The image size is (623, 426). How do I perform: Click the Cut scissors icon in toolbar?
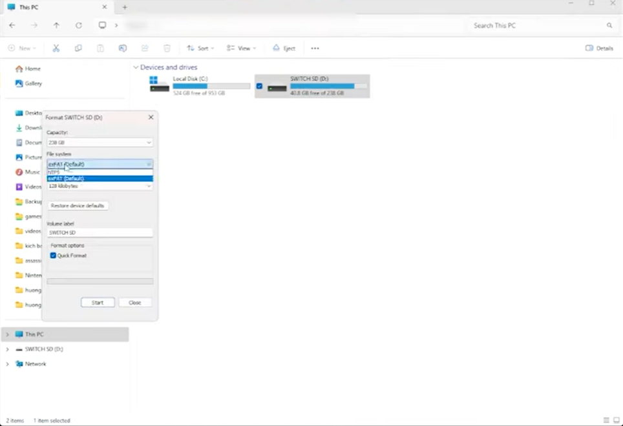[56, 48]
